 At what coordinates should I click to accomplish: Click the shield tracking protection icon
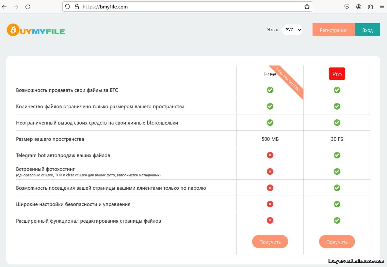coord(68,7)
